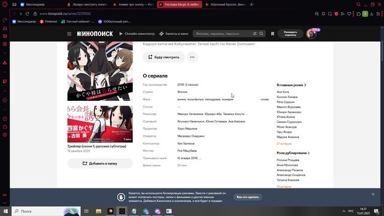Open advanced search filter sliders icon
384x216 pixels.
(254, 34)
